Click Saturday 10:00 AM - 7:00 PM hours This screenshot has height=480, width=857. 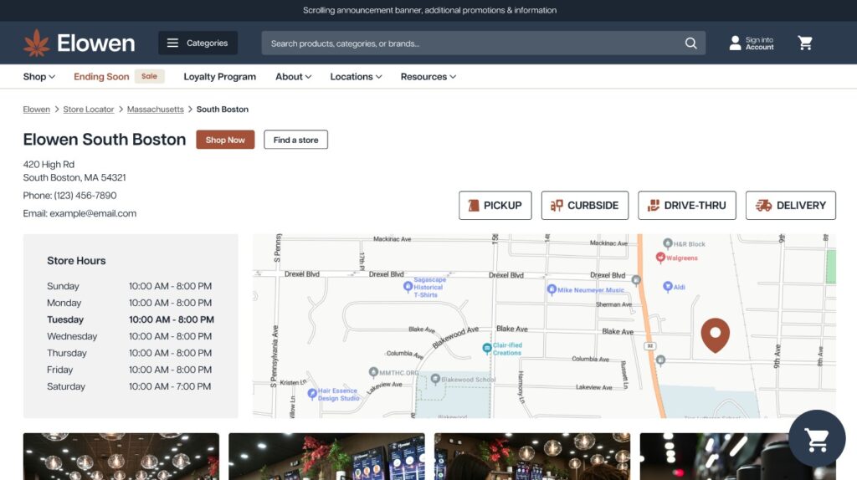[x=170, y=386]
